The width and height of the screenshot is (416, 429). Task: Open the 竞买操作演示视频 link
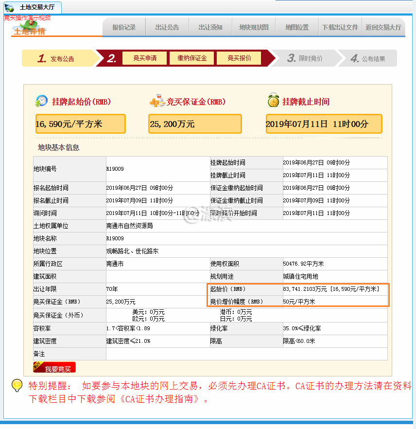[27, 18]
